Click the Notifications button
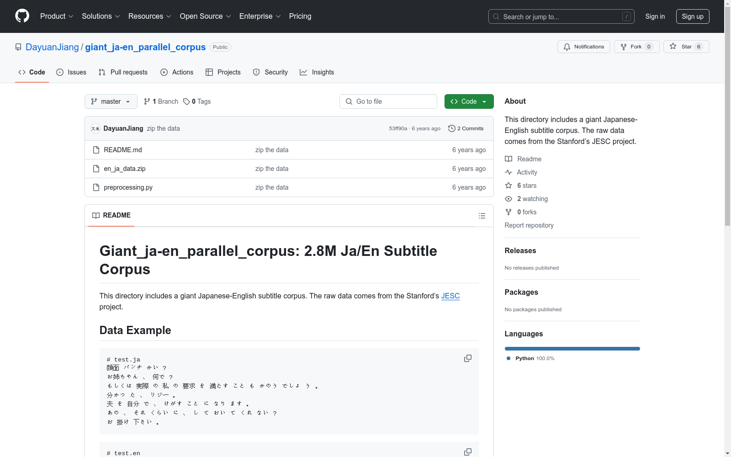This screenshot has width=731, height=457. point(584,47)
